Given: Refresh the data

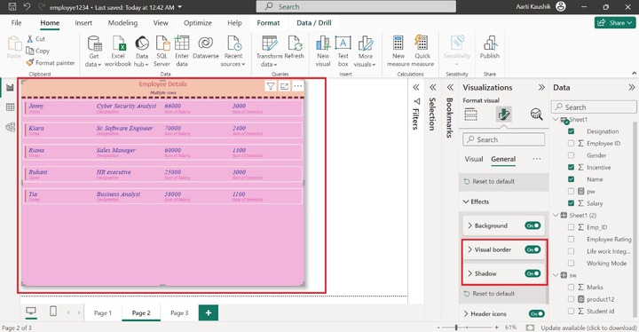Looking at the screenshot, I should click(x=295, y=48).
